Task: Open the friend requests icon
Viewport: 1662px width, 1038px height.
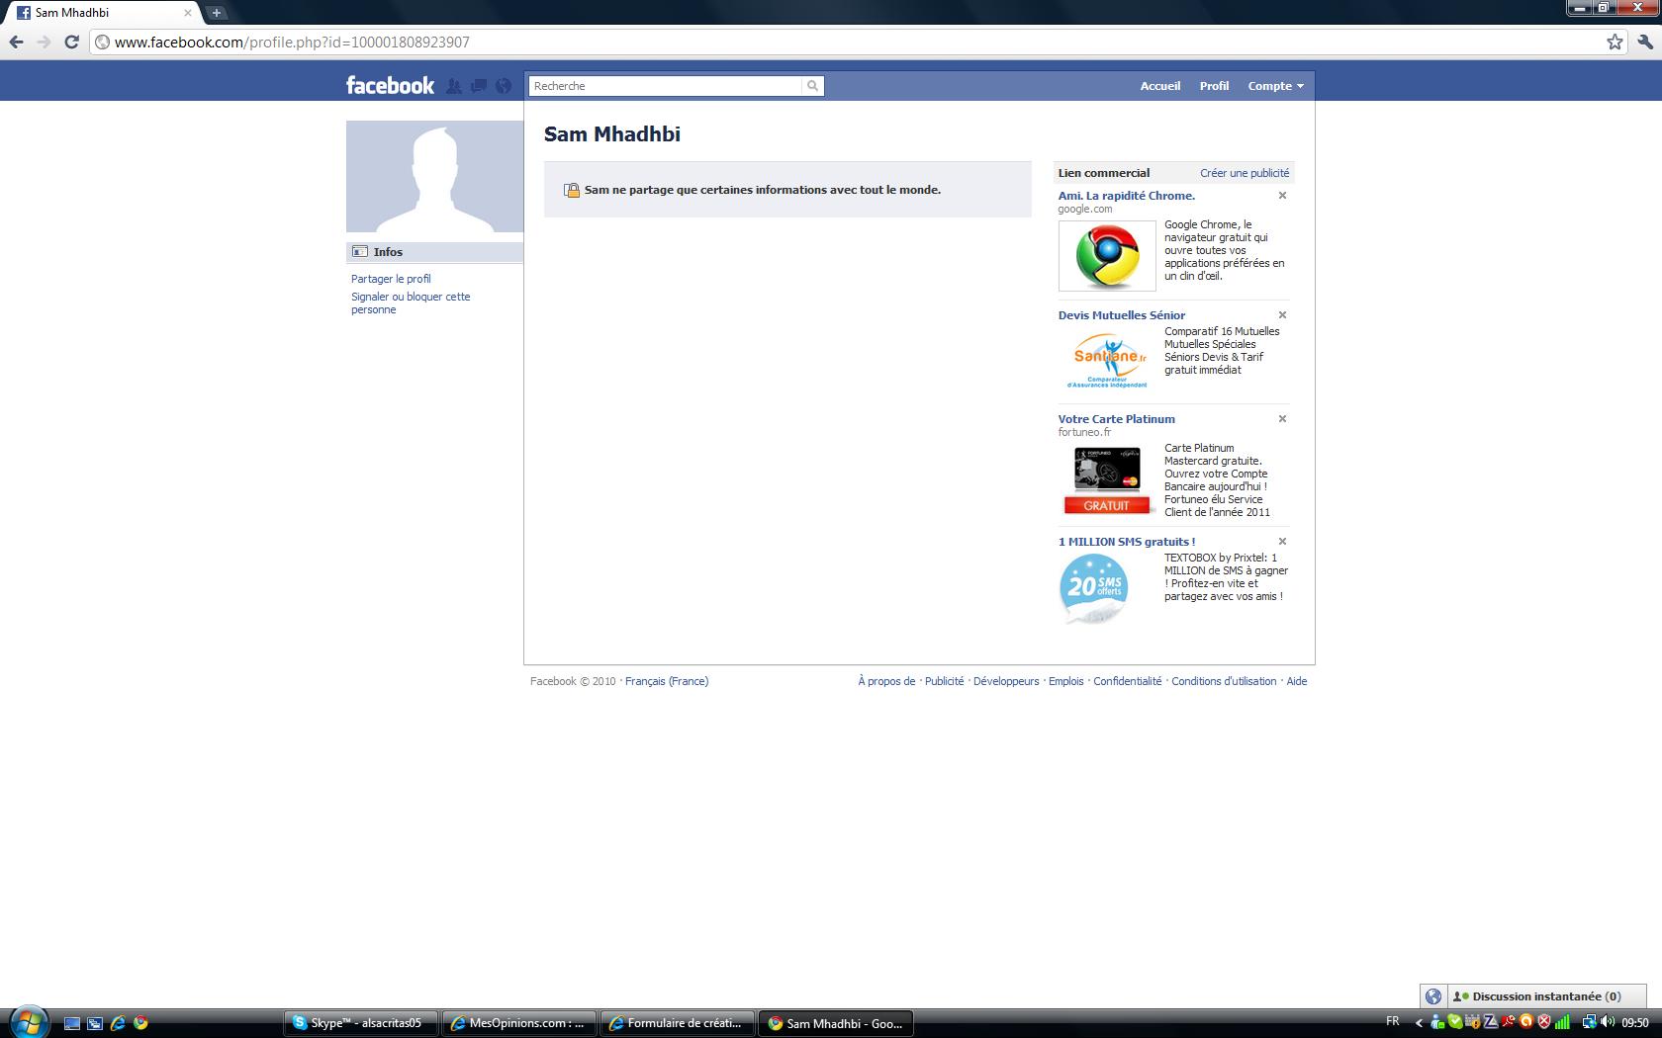Action: tap(453, 86)
